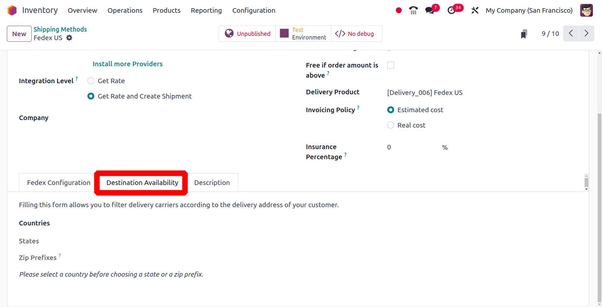Select the Real cost radio option
Image resolution: width=602 pixels, height=307 pixels.
[391, 125]
